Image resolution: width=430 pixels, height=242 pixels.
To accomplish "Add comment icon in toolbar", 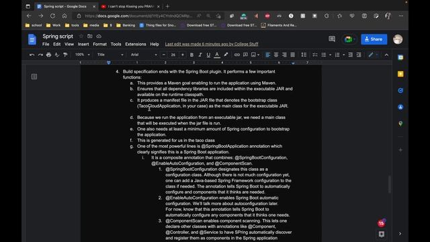I will pyautogui.click(x=245, y=55).
